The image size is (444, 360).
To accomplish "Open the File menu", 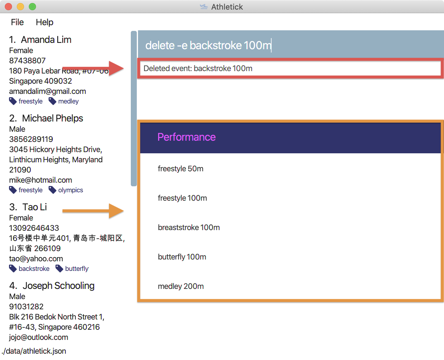I will pyautogui.click(x=17, y=22).
